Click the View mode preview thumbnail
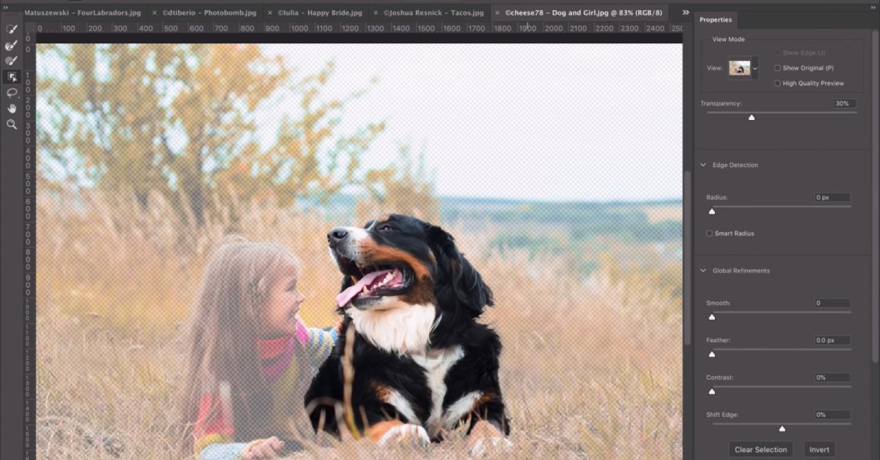The width and height of the screenshot is (880, 460). point(739,68)
